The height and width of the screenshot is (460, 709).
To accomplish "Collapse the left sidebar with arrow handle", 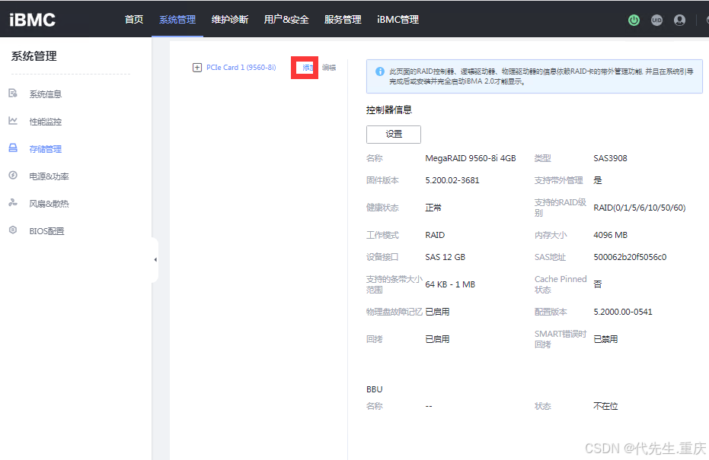I will coord(155,260).
